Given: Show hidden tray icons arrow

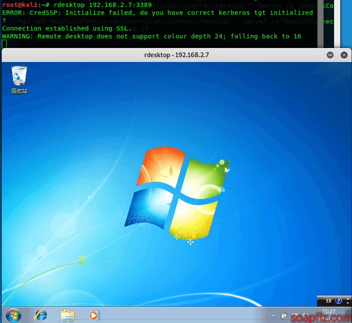Looking at the screenshot, I should (273, 316).
